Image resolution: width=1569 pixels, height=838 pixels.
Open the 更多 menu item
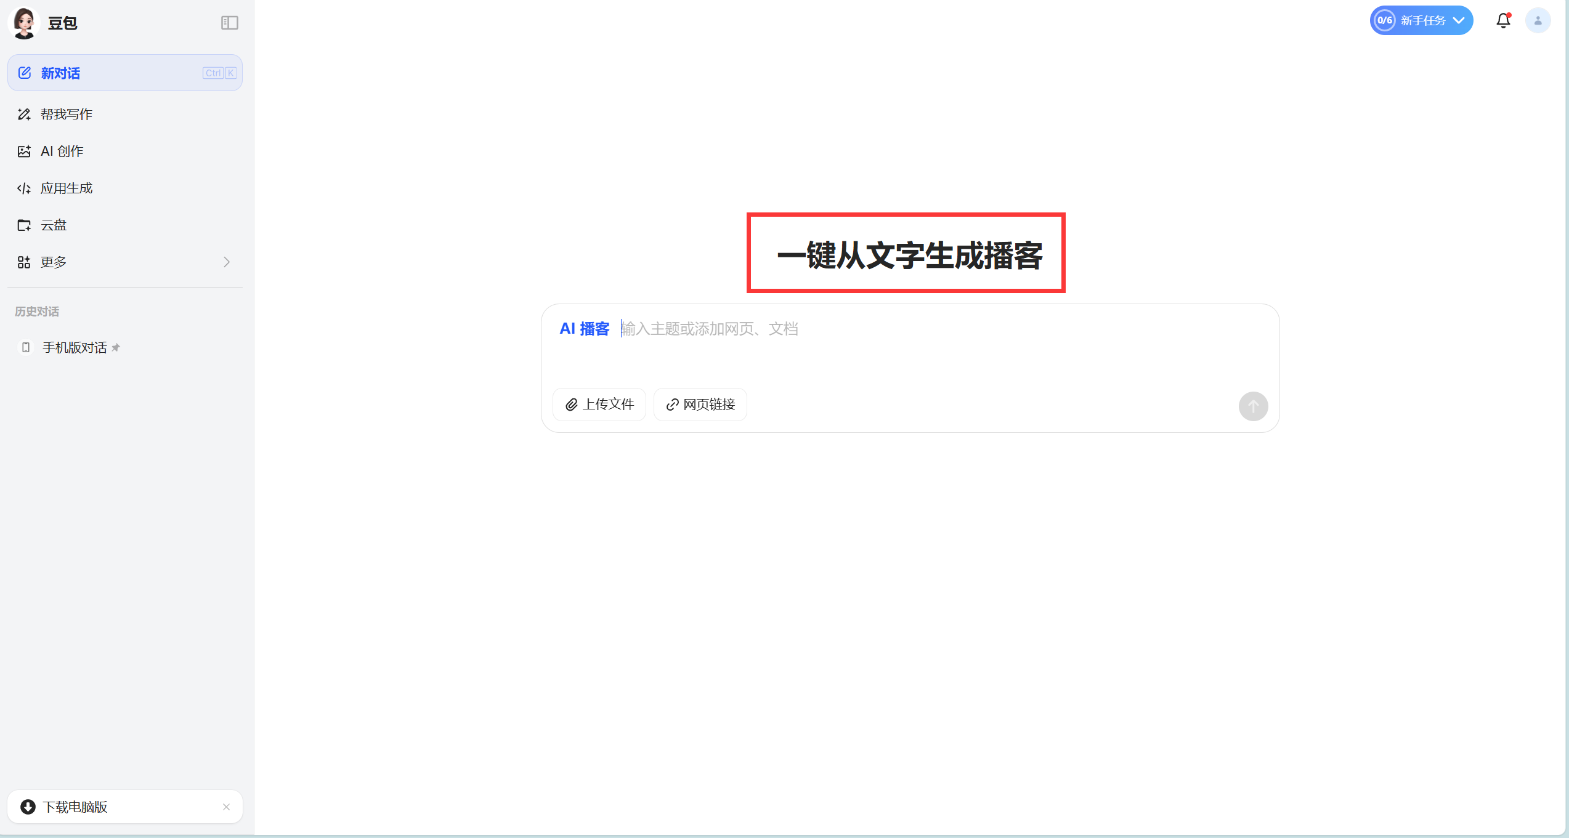pyautogui.click(x=54, y=262)
